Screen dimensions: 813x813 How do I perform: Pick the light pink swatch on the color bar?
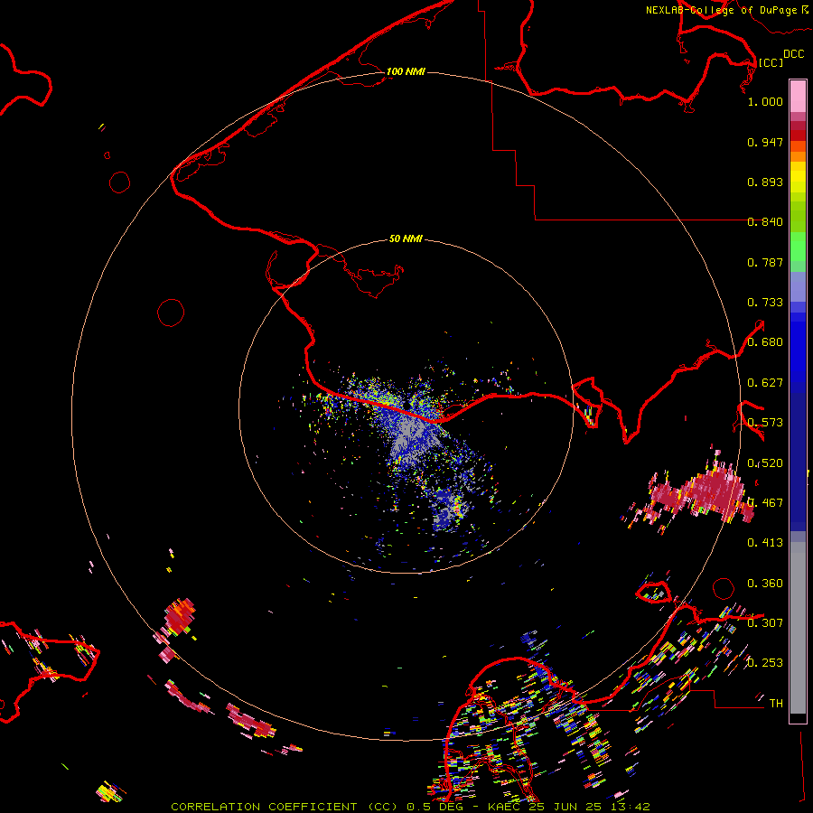[798, 96]
